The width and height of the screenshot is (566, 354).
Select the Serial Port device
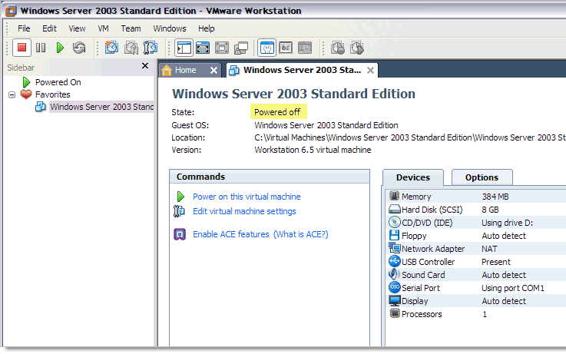coord(475,288)
